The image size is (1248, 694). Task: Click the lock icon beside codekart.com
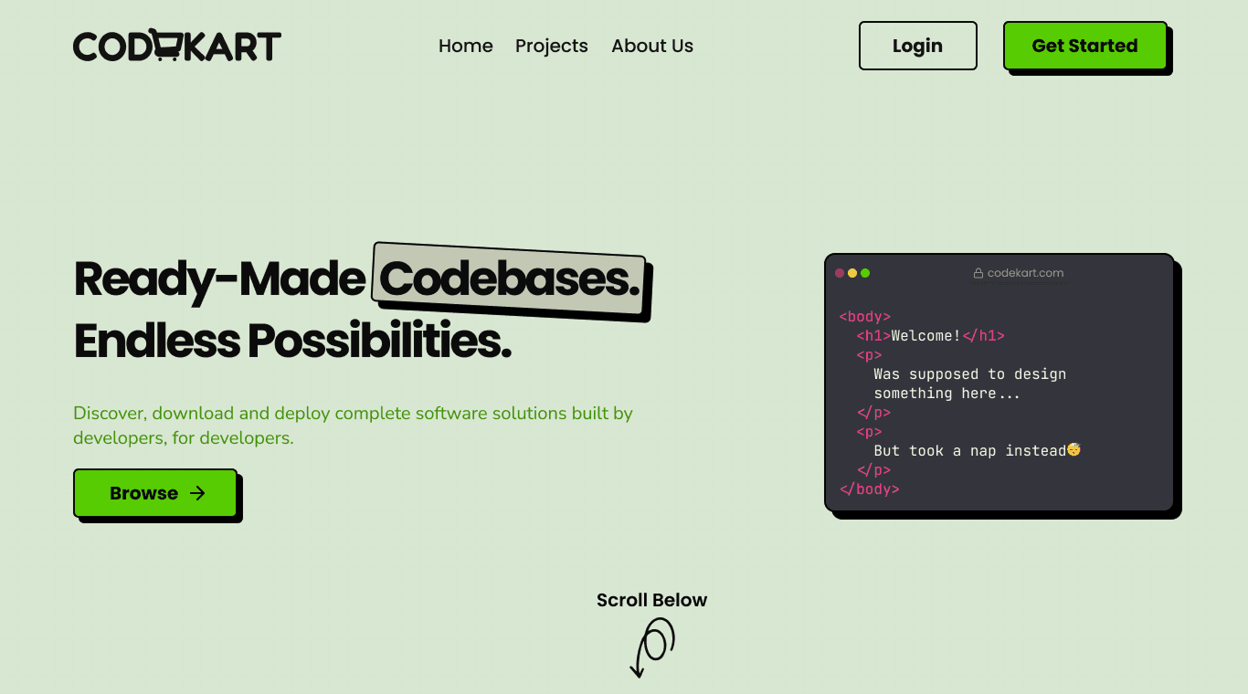pos(978,273)
